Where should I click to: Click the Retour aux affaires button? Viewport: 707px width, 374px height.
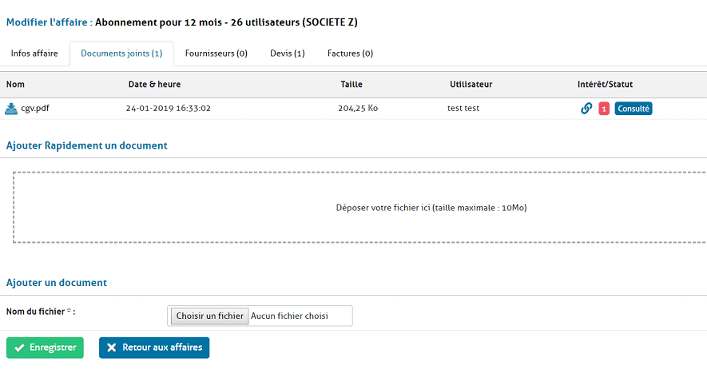coord(154,348)
